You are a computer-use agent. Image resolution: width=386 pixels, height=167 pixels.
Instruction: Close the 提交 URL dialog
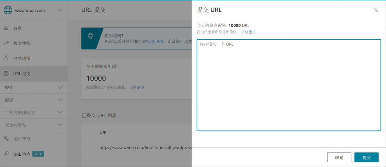click(x=376, y=10)
